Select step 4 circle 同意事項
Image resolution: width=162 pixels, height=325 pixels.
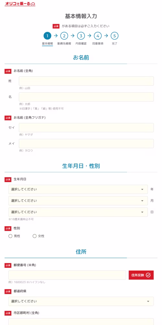98,36
